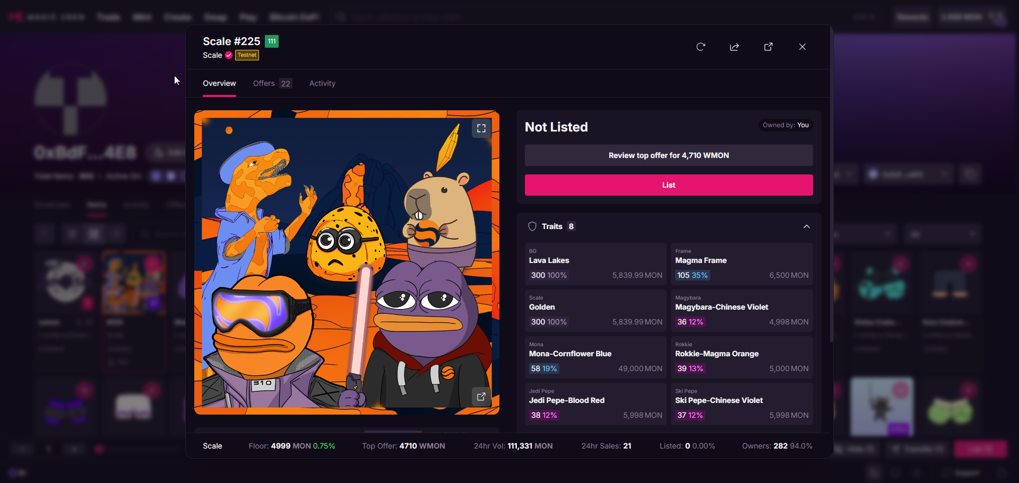
Task: Expand NFT image to fullscreen
Action: point(481,128)
